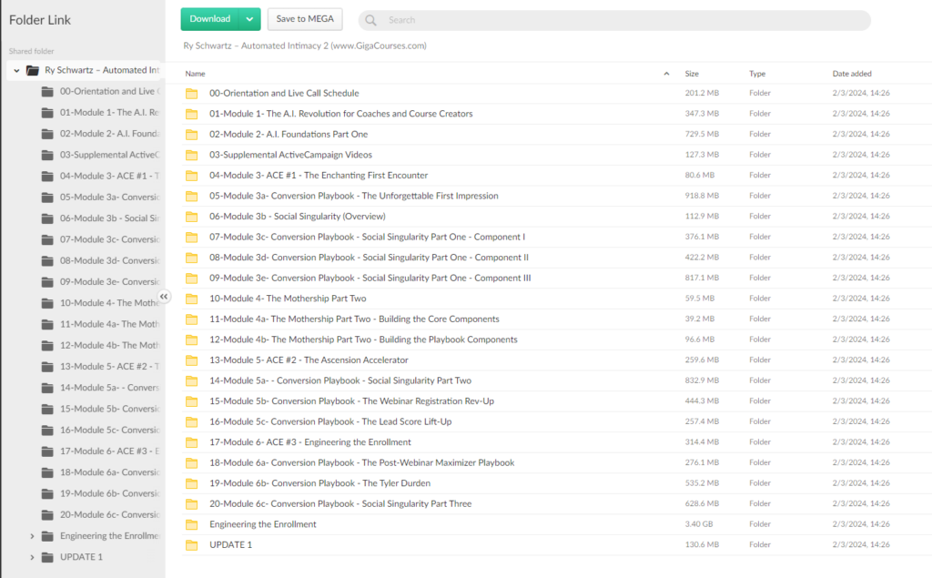Click Save to MEGA button
The image size is (932, 578).
point(305,19)
